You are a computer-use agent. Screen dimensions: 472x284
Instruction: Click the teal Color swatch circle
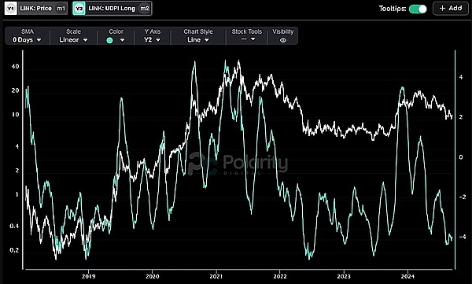click(x=110, y=40)
